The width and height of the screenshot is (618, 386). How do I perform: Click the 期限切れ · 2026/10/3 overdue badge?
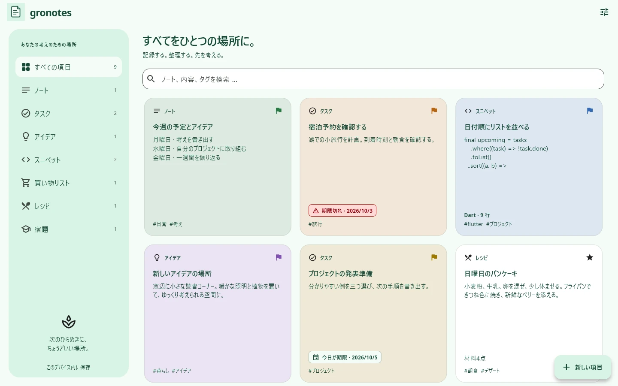pyautogui.click(x=342, y=211)
